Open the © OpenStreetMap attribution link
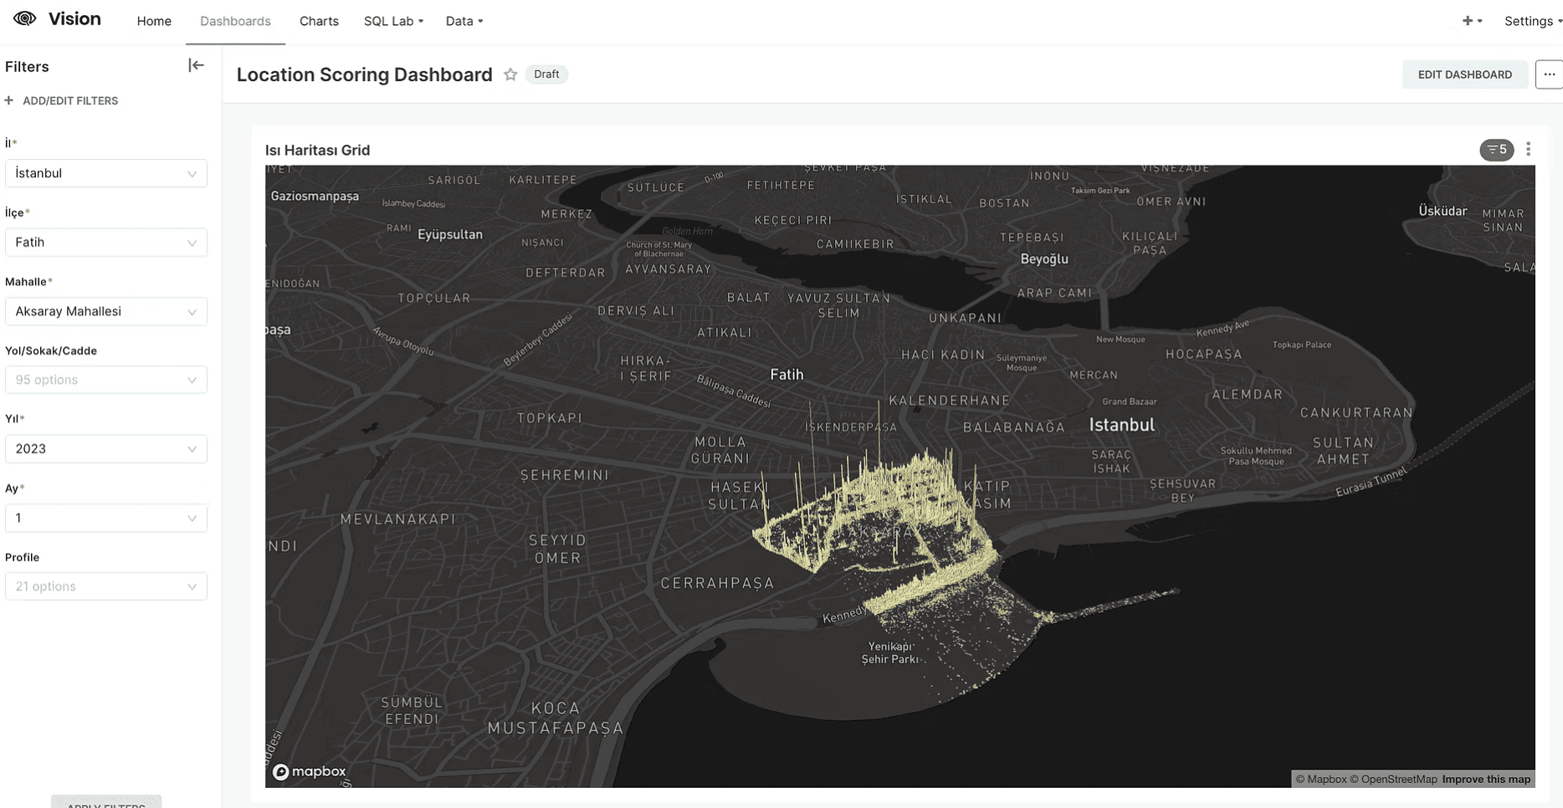The width and height of the screenshot is (1563, 808). coord(1393,779)
